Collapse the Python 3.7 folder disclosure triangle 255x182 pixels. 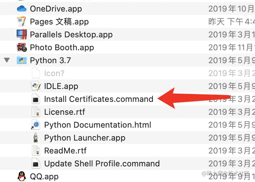7,60
